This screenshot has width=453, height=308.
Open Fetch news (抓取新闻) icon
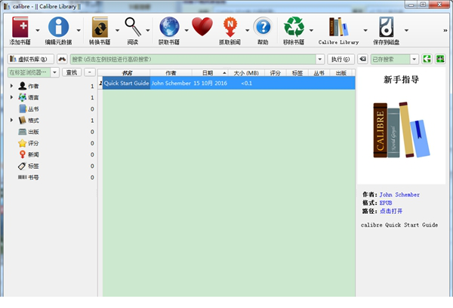tap(230, 27)
